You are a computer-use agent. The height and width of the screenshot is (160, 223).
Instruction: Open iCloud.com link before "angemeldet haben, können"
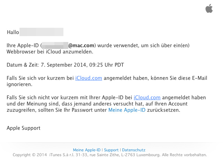pos(89,78)
